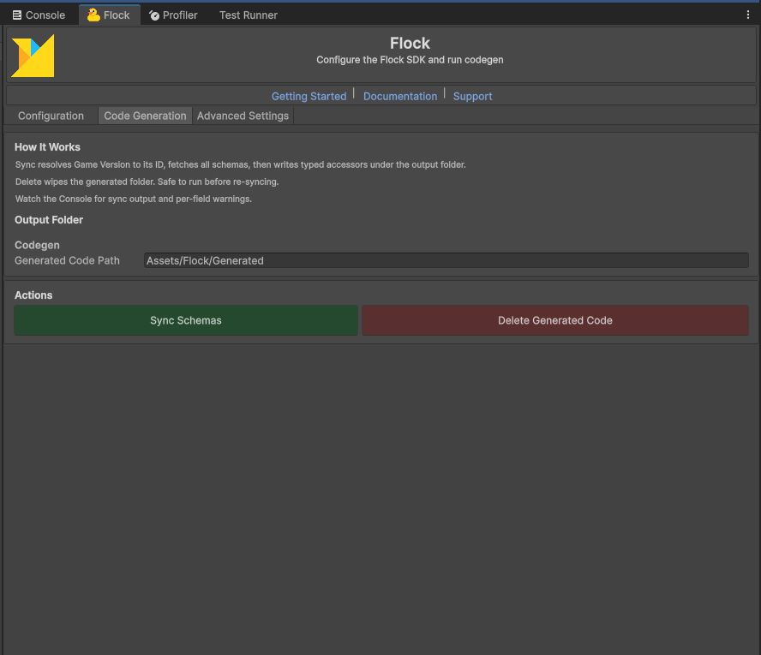Select the Configuration sub-tab
The height and width of the screenshot is (655, 761).
coord(51,116)
